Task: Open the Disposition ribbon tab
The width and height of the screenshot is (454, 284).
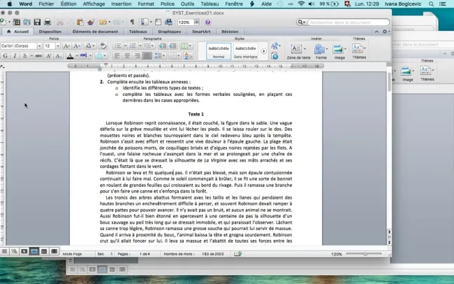Action: point(50,31)
